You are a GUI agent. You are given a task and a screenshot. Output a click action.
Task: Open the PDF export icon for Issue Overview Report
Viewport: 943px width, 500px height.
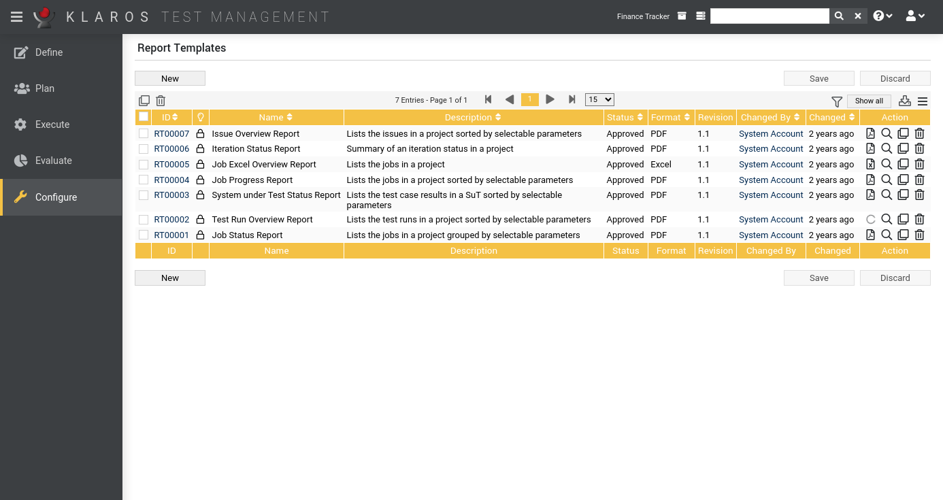[871, 133]
